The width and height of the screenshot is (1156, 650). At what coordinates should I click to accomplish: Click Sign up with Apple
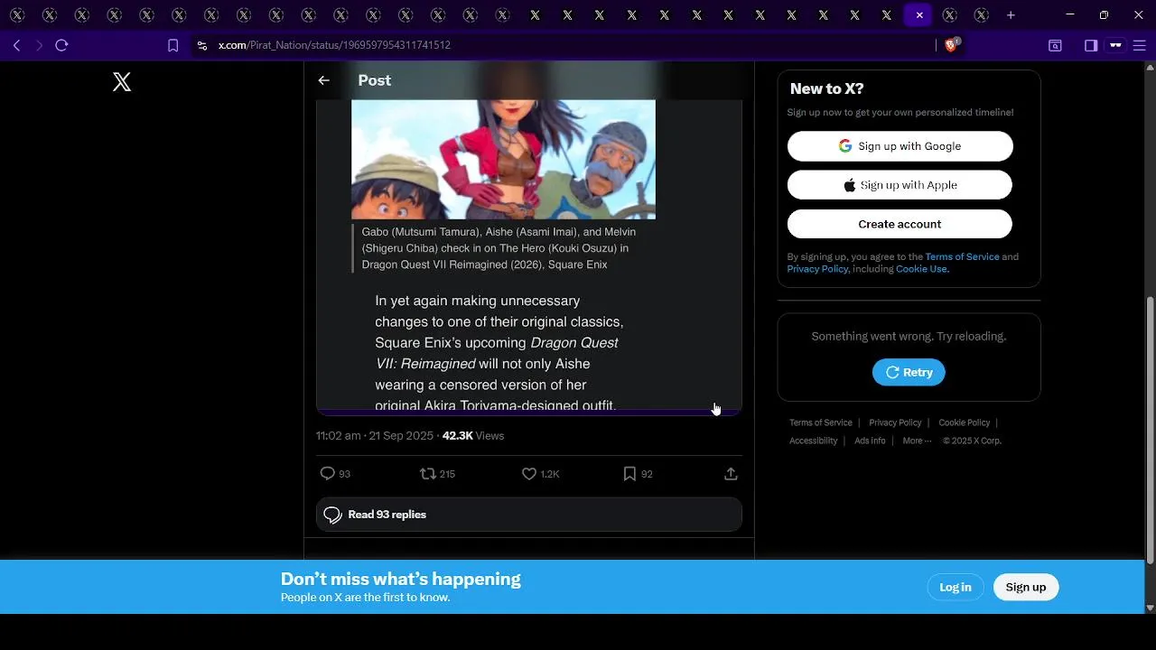tap(900, 185)
